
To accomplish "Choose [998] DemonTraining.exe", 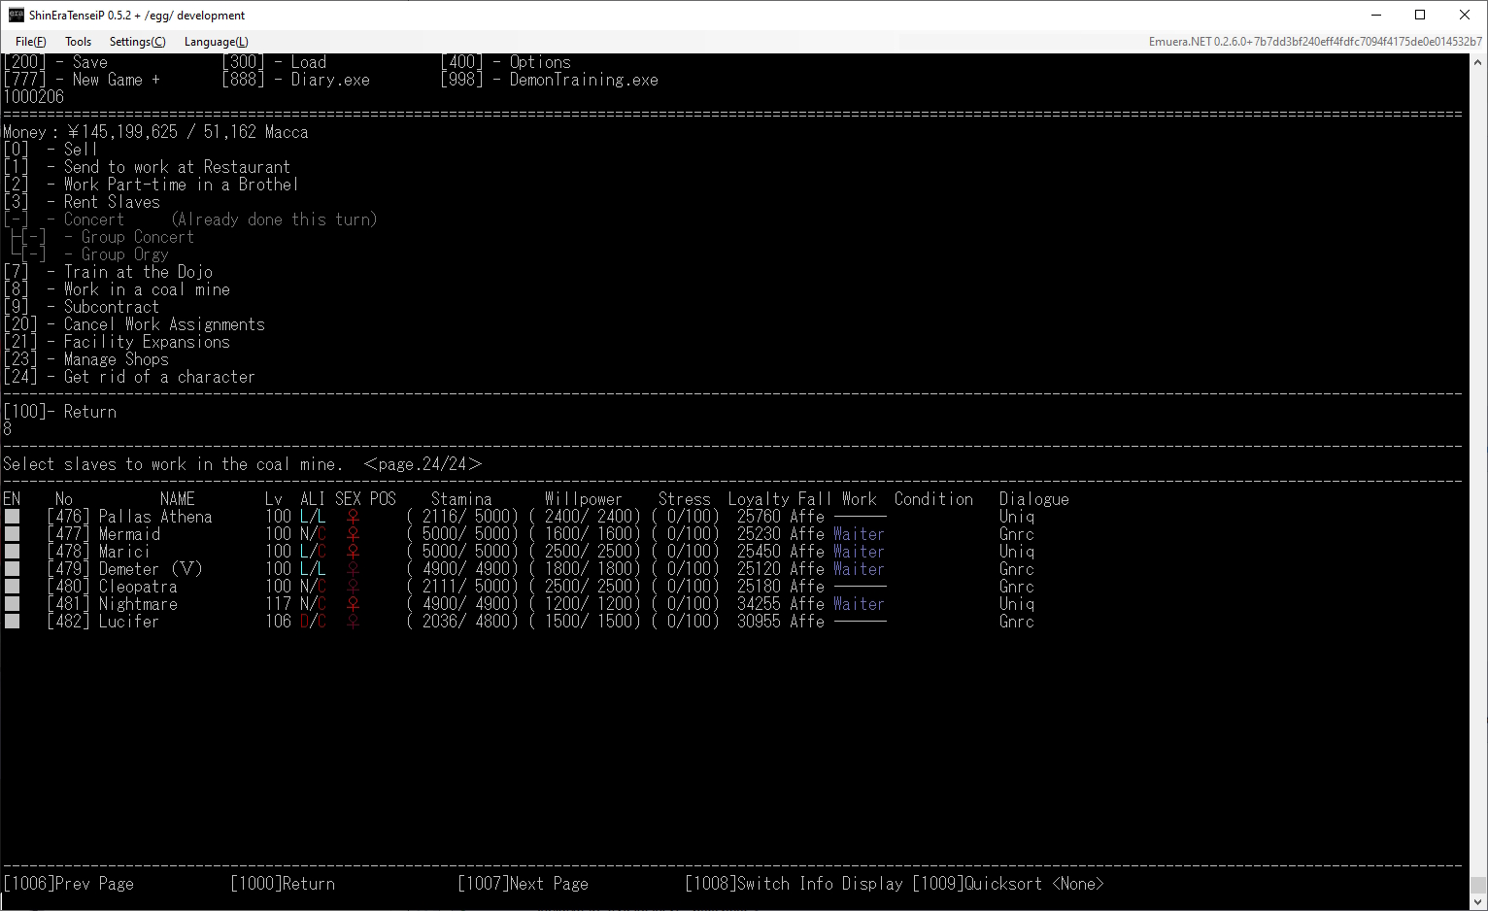I will [549, 80].
